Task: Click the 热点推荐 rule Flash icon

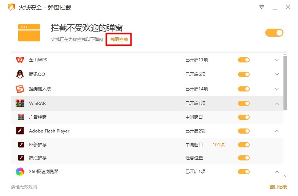Action: click(21, 158)
